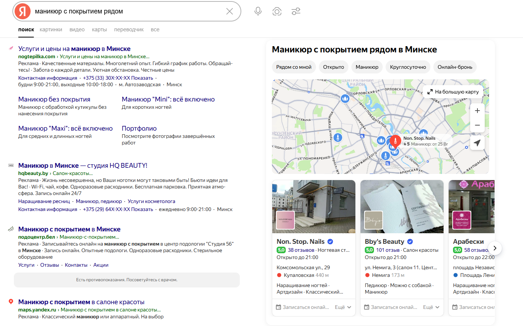Open Наращивание ресниц link

[44, 201]
